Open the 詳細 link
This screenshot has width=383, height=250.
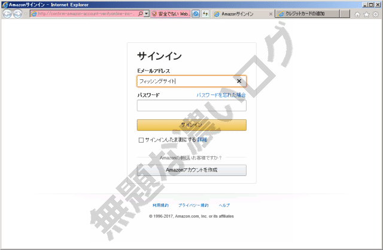tap(202, 140)
